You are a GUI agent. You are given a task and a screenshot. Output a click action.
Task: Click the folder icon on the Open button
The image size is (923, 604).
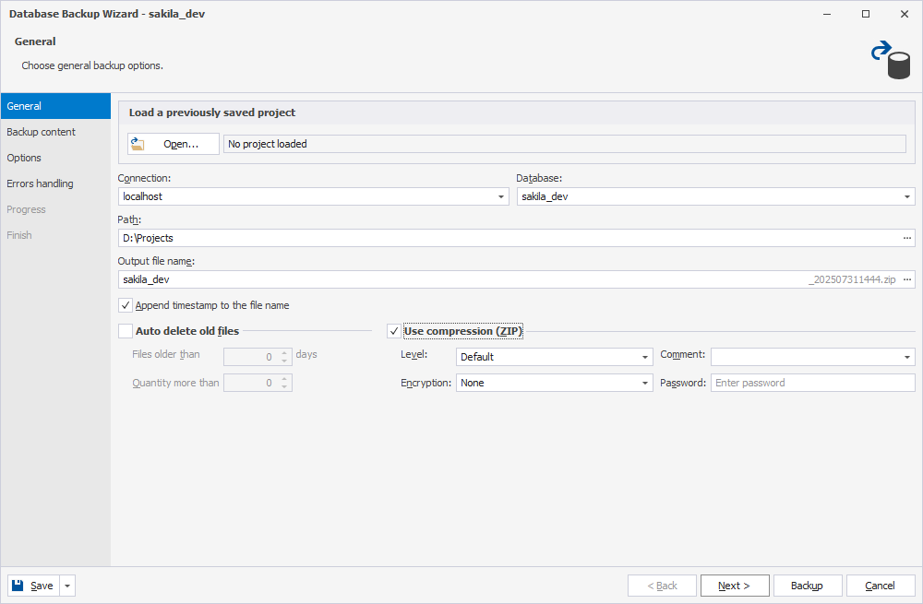138,143
